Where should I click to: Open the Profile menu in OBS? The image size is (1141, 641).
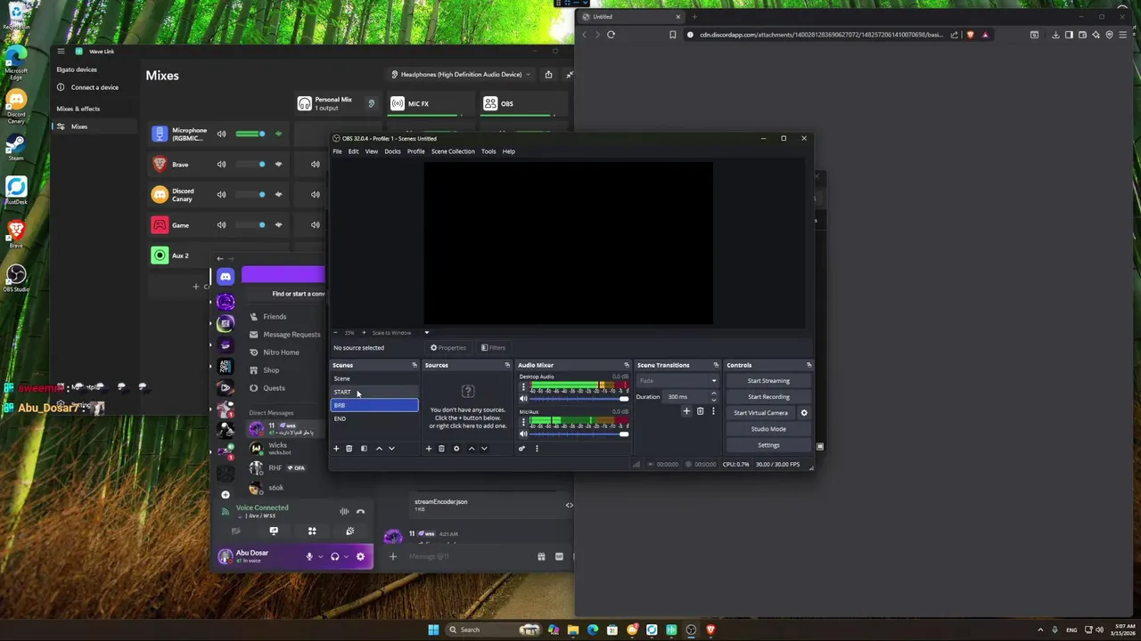(x=415, y=151)
